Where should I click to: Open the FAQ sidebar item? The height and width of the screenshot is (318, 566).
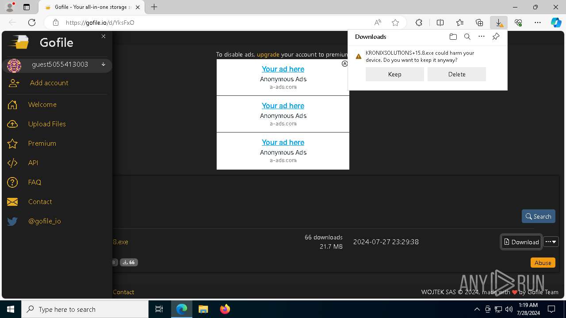pyautogui.click(x=34, y=182)
